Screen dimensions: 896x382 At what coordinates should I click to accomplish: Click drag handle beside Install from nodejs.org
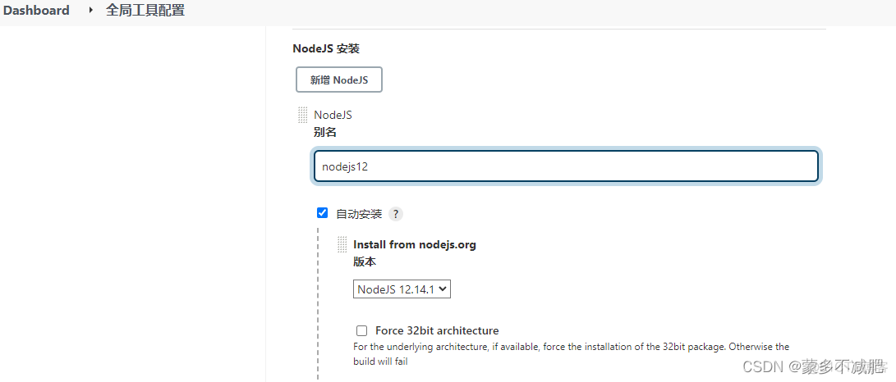[342, 244]
